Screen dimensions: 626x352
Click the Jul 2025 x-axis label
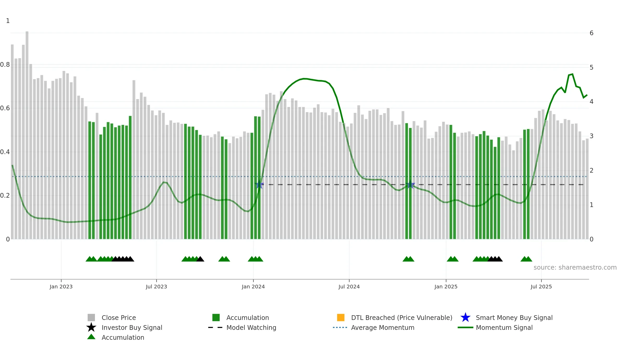[x=541, y=287]
